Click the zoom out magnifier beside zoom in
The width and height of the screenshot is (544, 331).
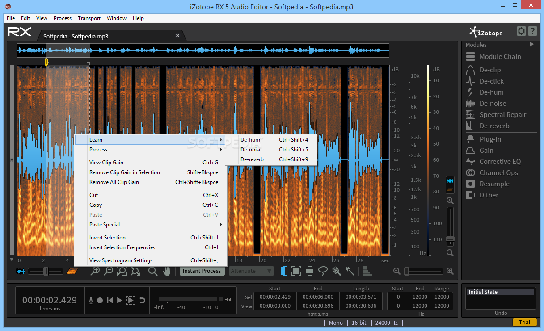click(109, 271)
